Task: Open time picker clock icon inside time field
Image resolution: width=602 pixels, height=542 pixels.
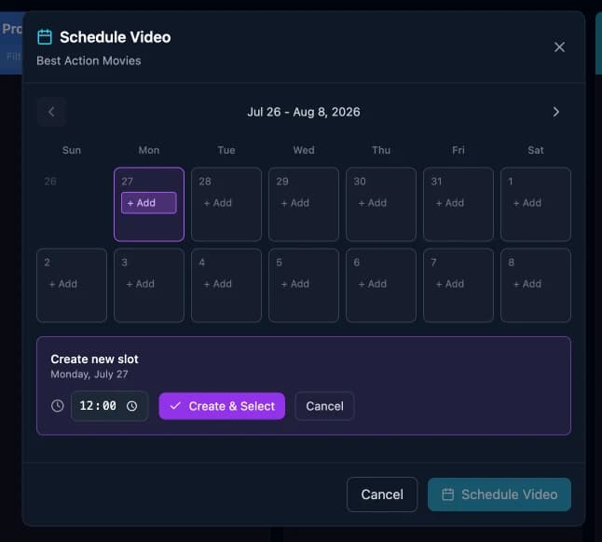Action: (x=131, y=406)
